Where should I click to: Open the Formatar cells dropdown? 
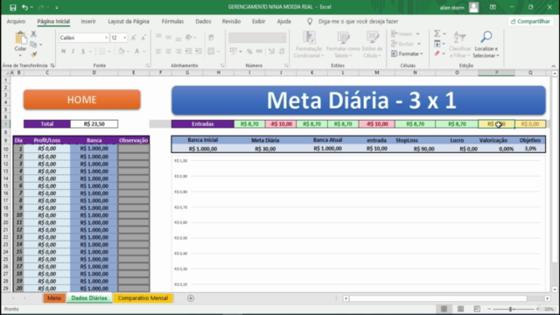click(407, 54)
